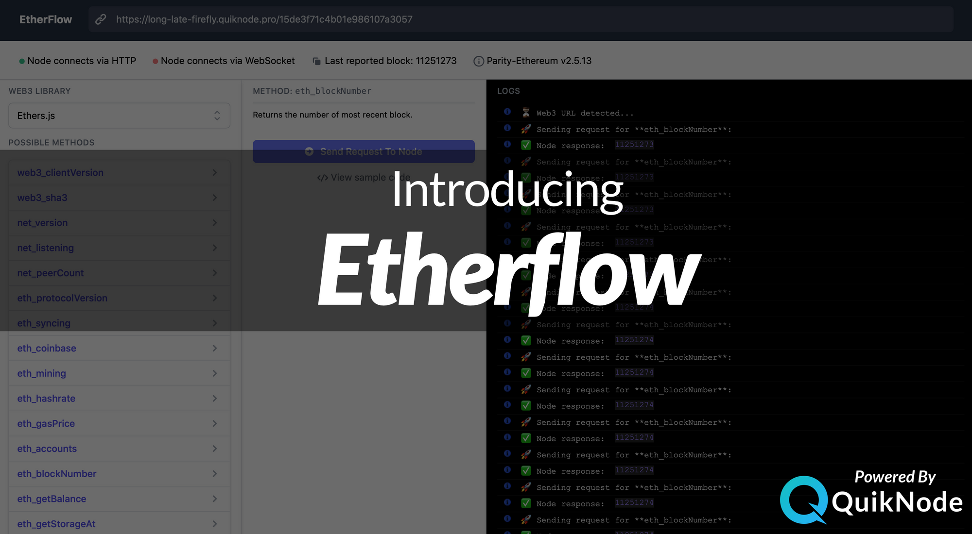Toggle the WebSocket node connection status dot
Image resolution: width=972 pixels, height=534 pixels.
pos(155,61)
